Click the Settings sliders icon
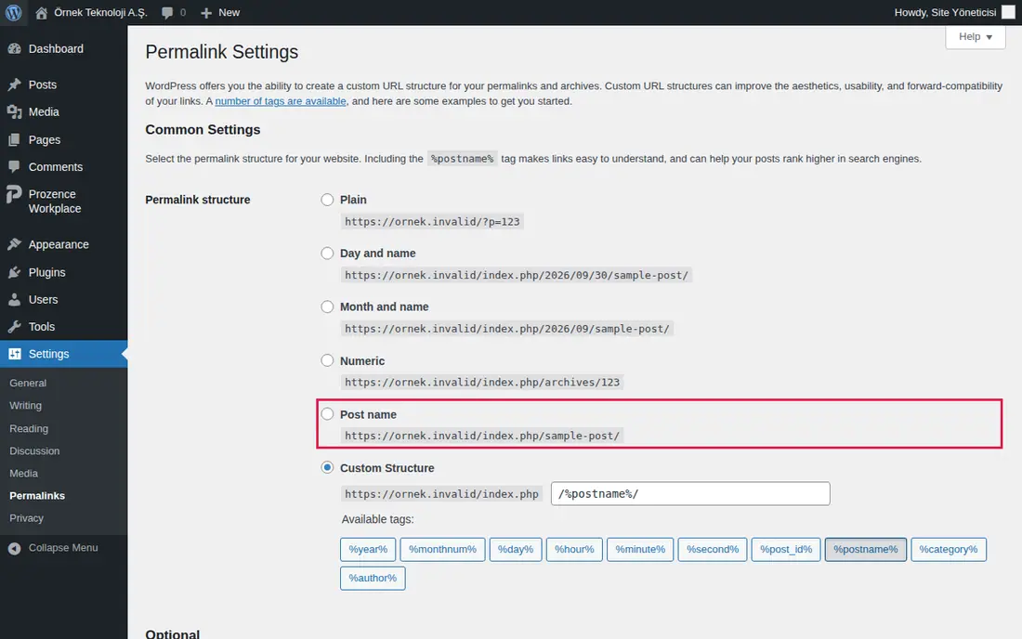Viewport: 1022px width, 639px height. [14, 354]
